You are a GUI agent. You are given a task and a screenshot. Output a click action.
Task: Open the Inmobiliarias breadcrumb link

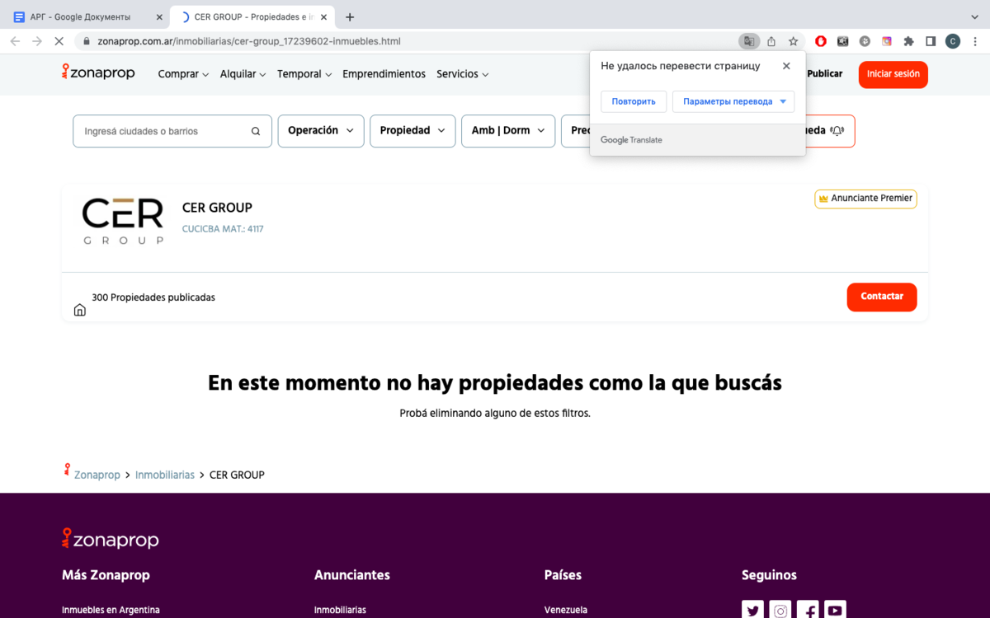pyautogui.click(x=165, y=475)
